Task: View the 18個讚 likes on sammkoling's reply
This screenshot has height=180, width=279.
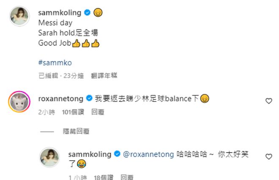Action: pos(104,177)
